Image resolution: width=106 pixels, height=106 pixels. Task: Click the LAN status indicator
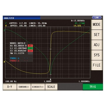pyautogui.click(x=97, y=18)
